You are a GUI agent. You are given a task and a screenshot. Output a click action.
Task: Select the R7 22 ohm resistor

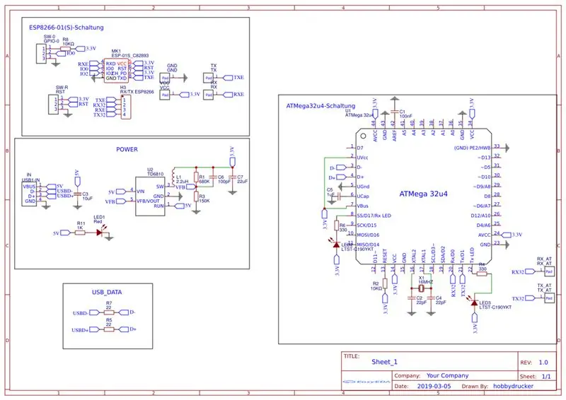(x=109, y=312)
